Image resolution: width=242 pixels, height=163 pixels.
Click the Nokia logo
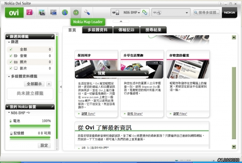(x=230, y=12)
